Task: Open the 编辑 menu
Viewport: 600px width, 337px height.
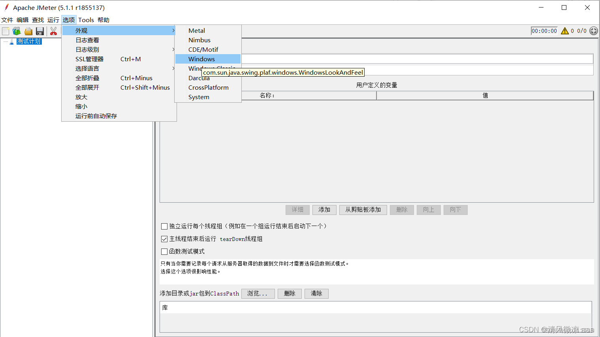Action: 23,20
